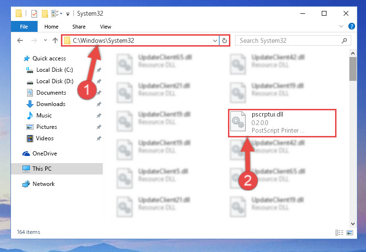
Task: Switch to the Home ribbon tab
Action: click(51, 27)
